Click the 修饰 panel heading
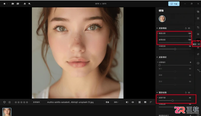201x116 pixels. point(161,11)
